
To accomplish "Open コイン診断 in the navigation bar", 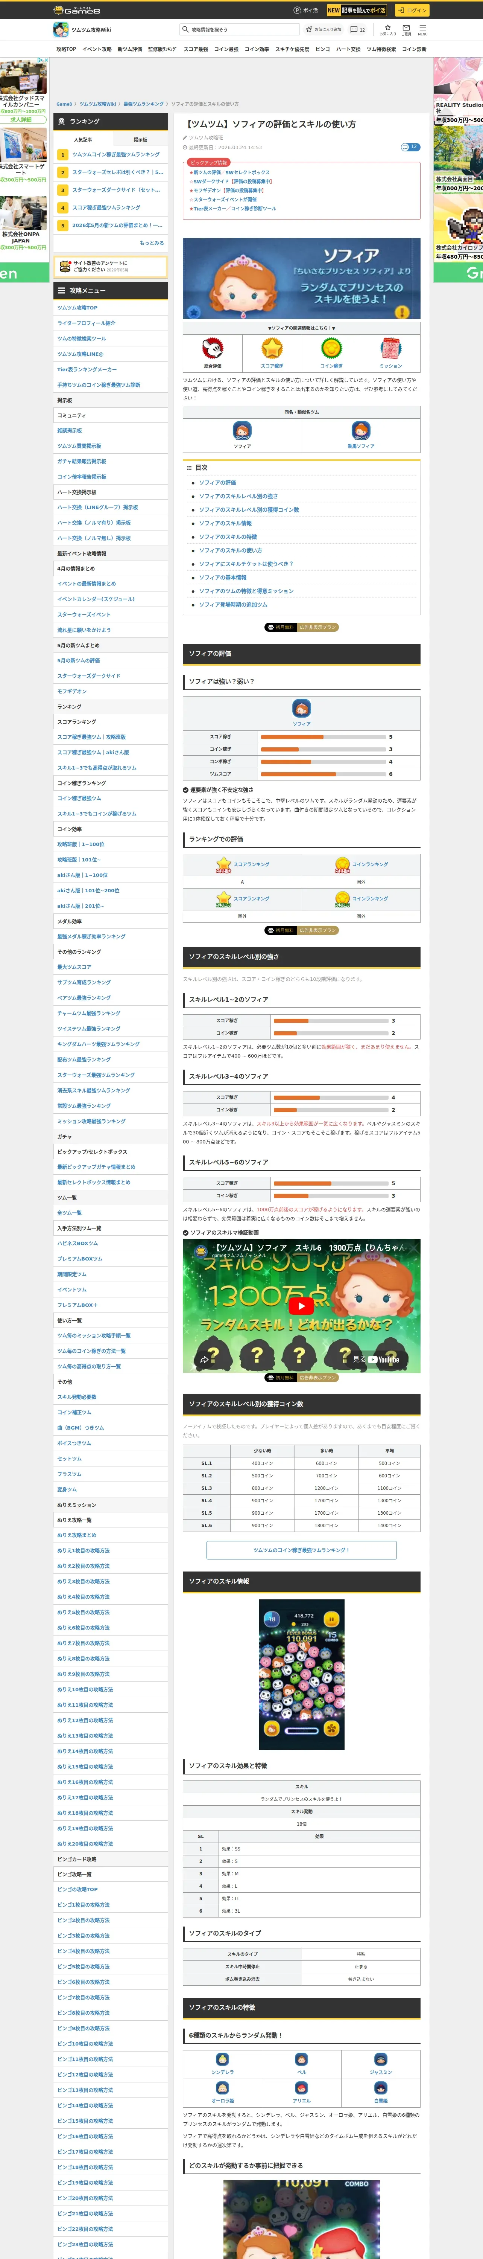I will coord(414,49).
